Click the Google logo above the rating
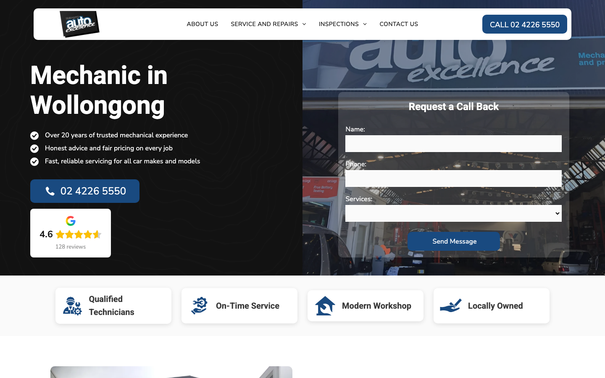This screenshot has height=378, width=605. pyautogui.click(x=71, y=221)
